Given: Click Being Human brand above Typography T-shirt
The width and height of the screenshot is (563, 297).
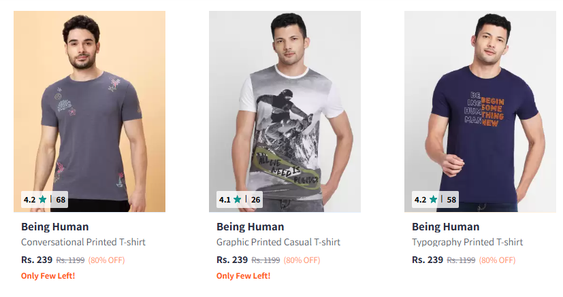Looking at the screenshot, I should coord(446,227).
